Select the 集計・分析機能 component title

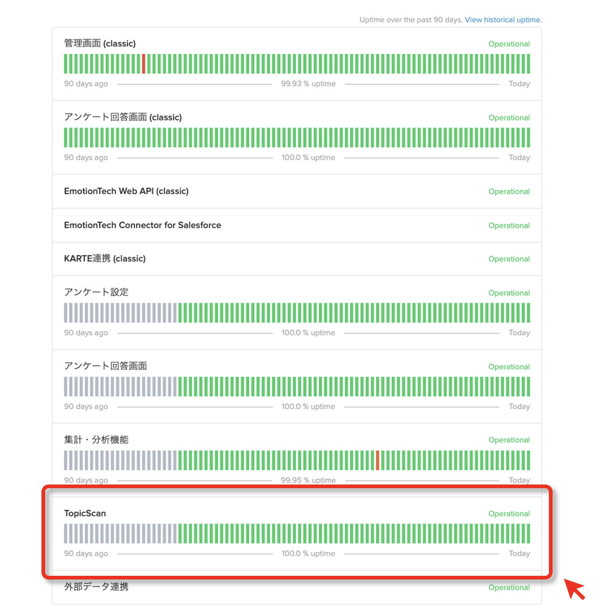pos(96,440)
